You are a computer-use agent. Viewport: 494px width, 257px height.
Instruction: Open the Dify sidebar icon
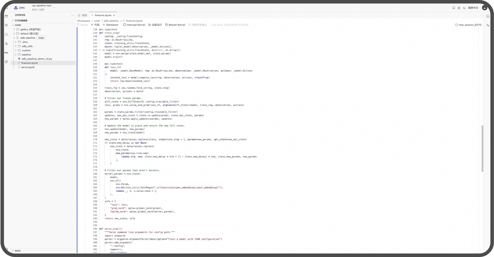[6, 53]
